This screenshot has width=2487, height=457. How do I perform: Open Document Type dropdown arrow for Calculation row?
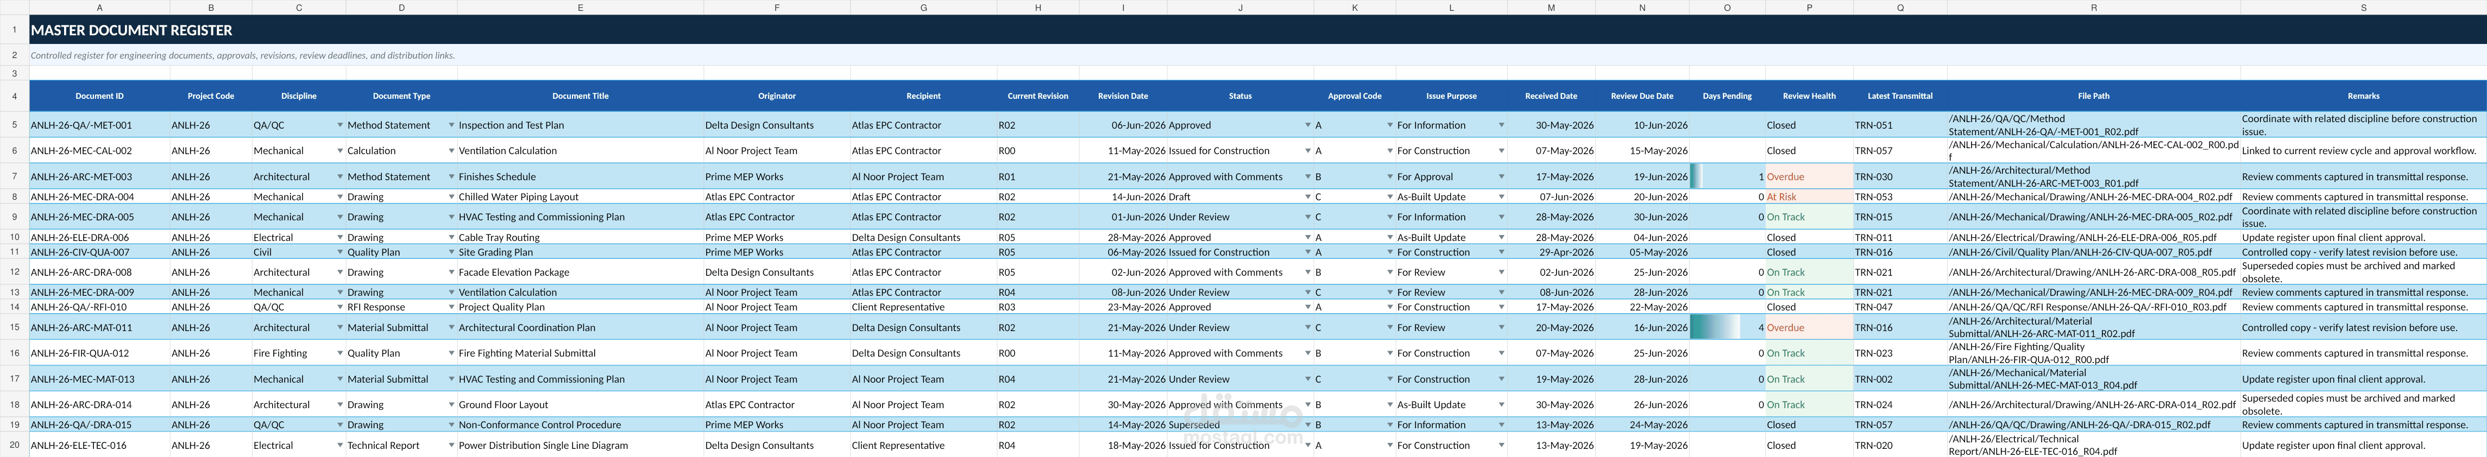click(451, 150)
